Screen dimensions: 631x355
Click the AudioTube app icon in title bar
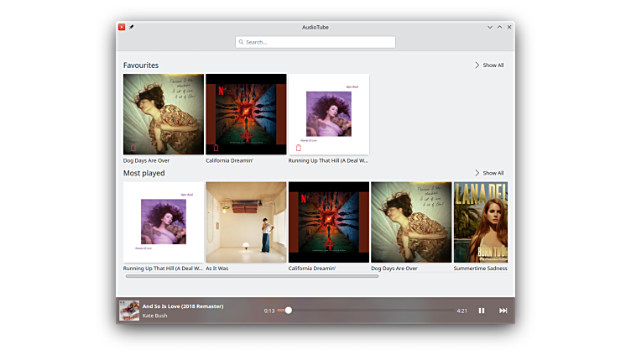tap(122, 27)
